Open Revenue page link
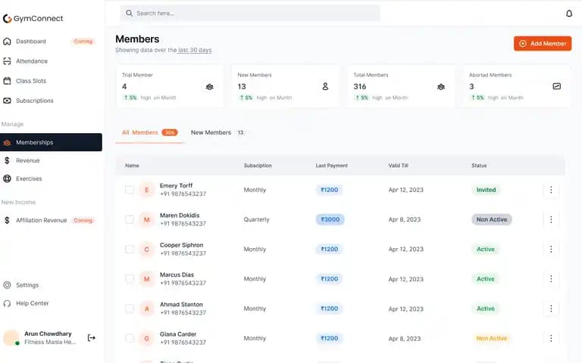 [x=28, y=160]
